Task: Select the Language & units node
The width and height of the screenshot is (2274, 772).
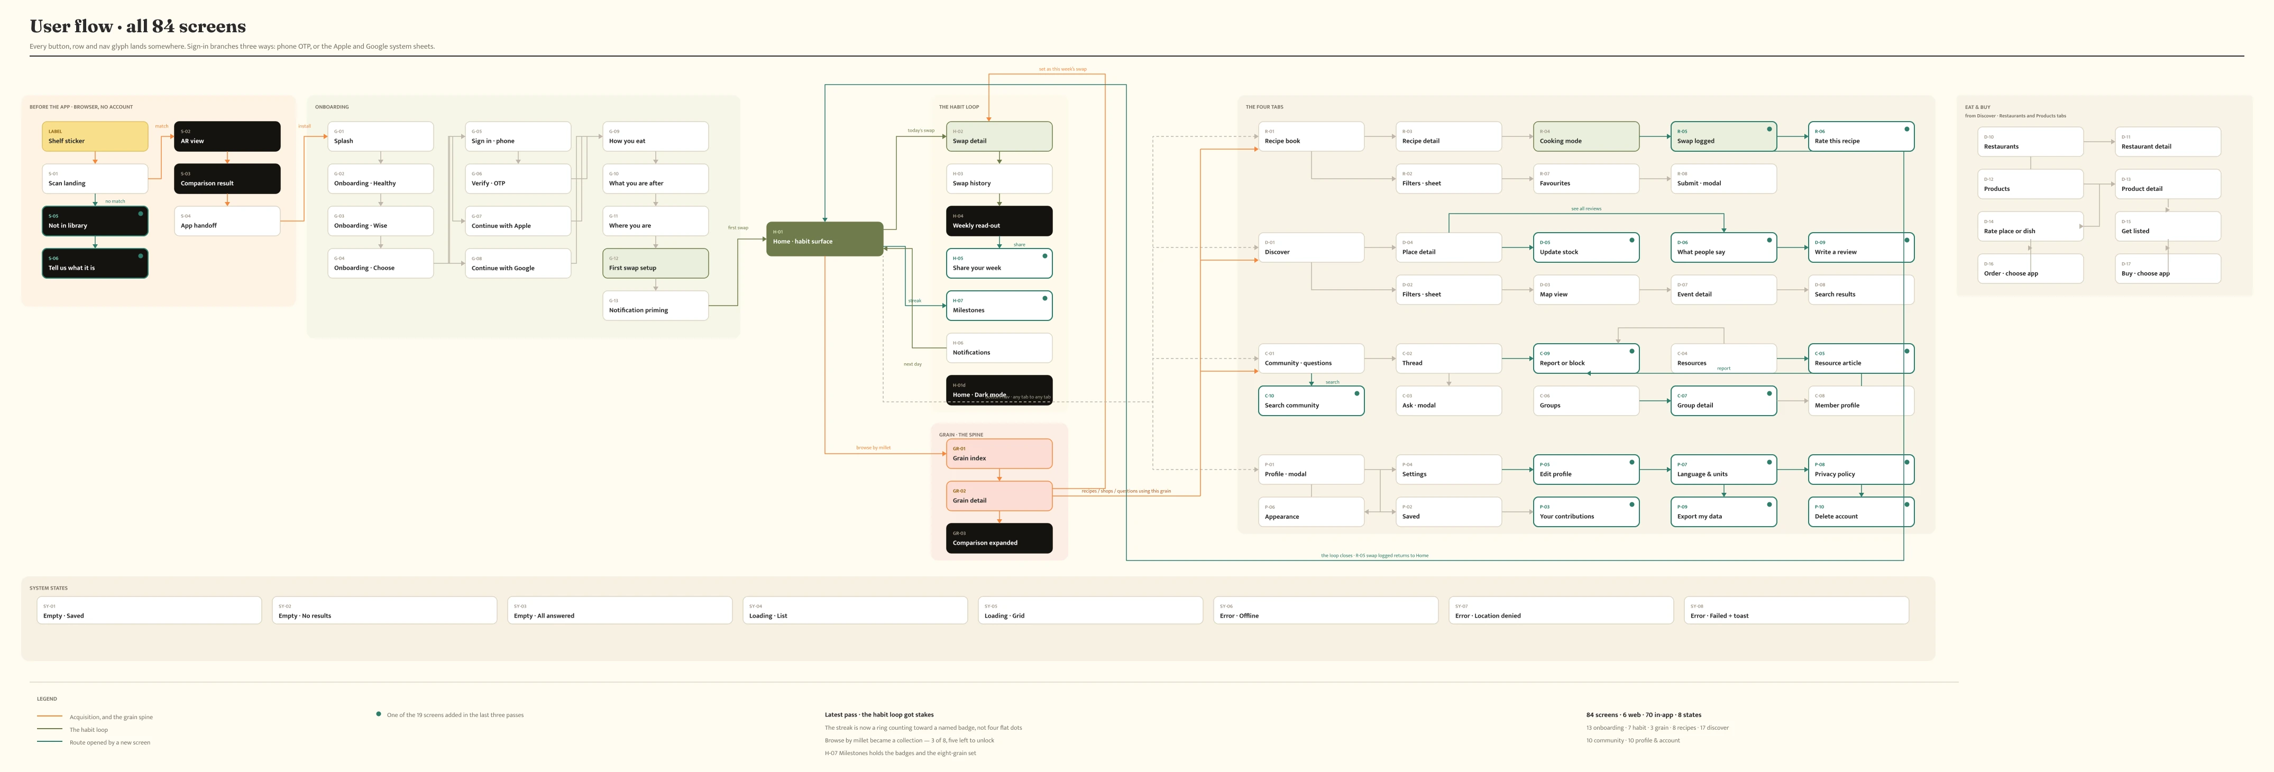Action: click(1724, 470)
